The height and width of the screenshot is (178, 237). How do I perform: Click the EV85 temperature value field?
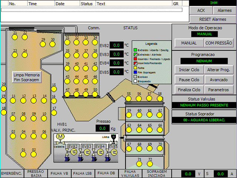pyautogui.click(x=117, y=72)
